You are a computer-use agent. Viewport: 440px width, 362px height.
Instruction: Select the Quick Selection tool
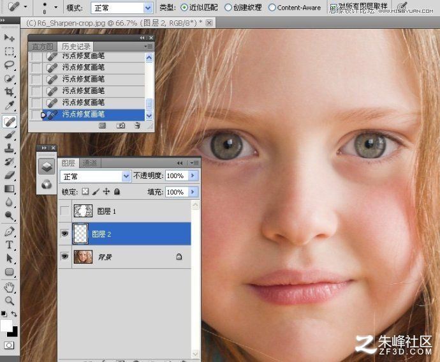(10, 78)
